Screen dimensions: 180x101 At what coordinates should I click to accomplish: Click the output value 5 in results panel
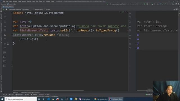(138, 35)
